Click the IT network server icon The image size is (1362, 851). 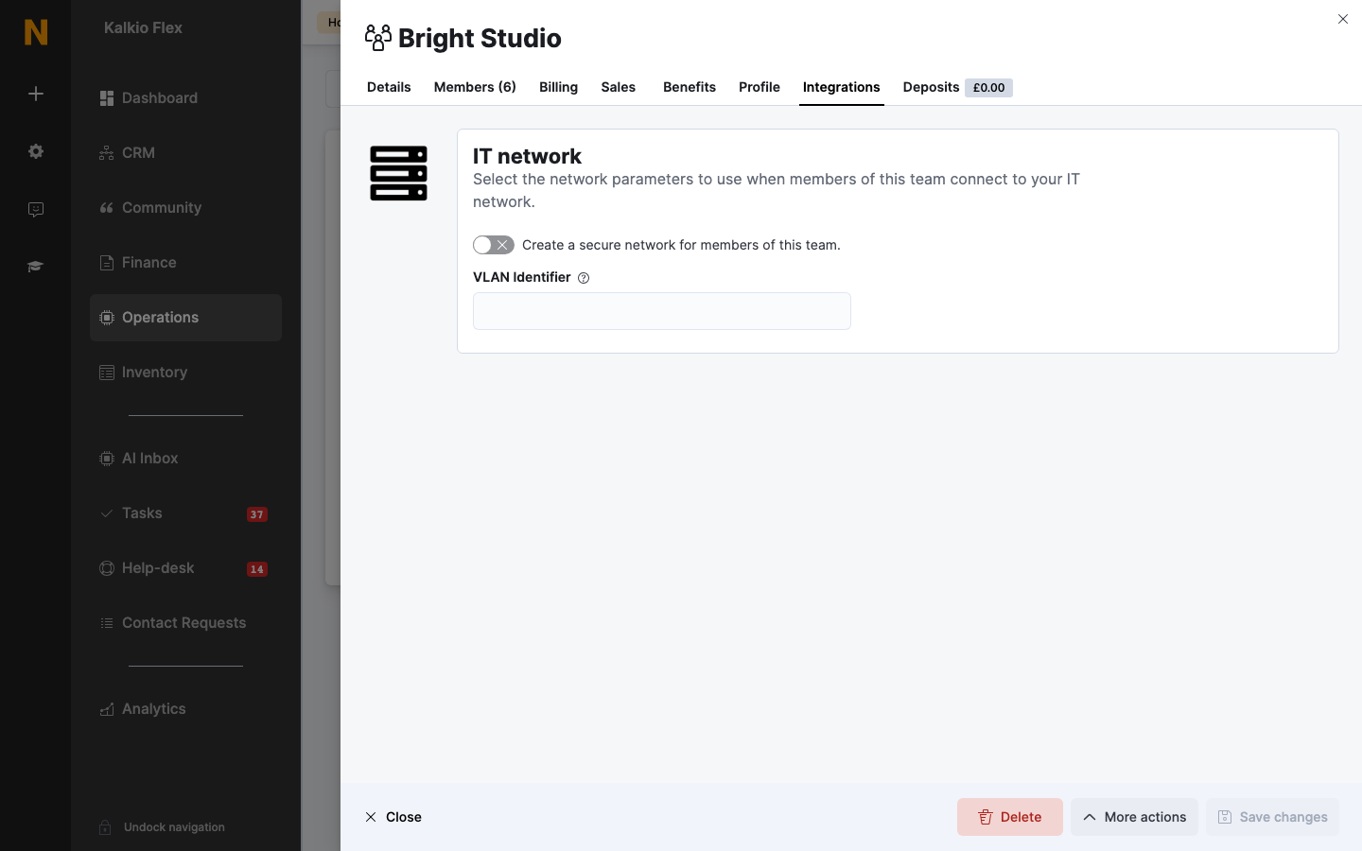pos(398,173)
